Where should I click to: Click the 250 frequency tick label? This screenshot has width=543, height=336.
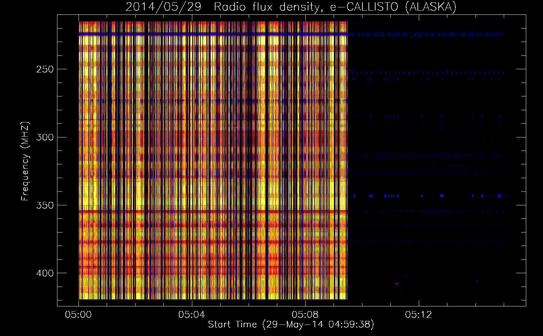[x=45, y=69]
